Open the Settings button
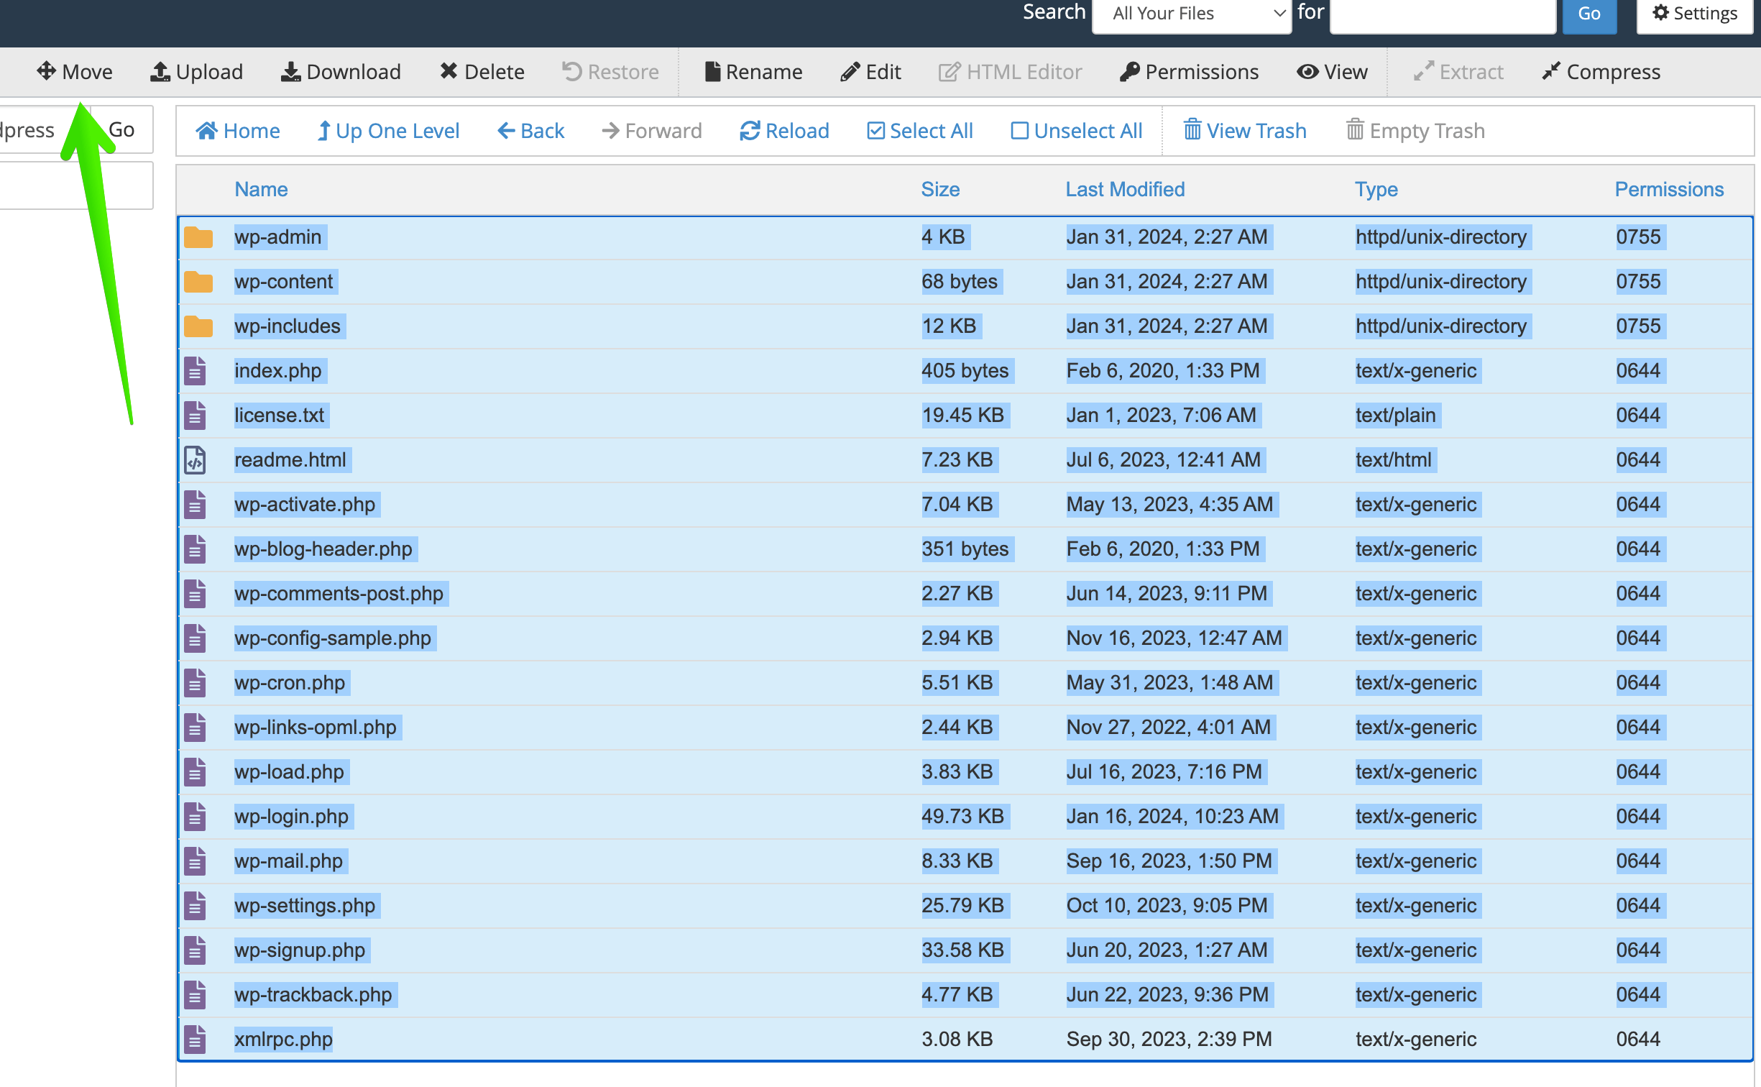 [x=1695, y=13]
